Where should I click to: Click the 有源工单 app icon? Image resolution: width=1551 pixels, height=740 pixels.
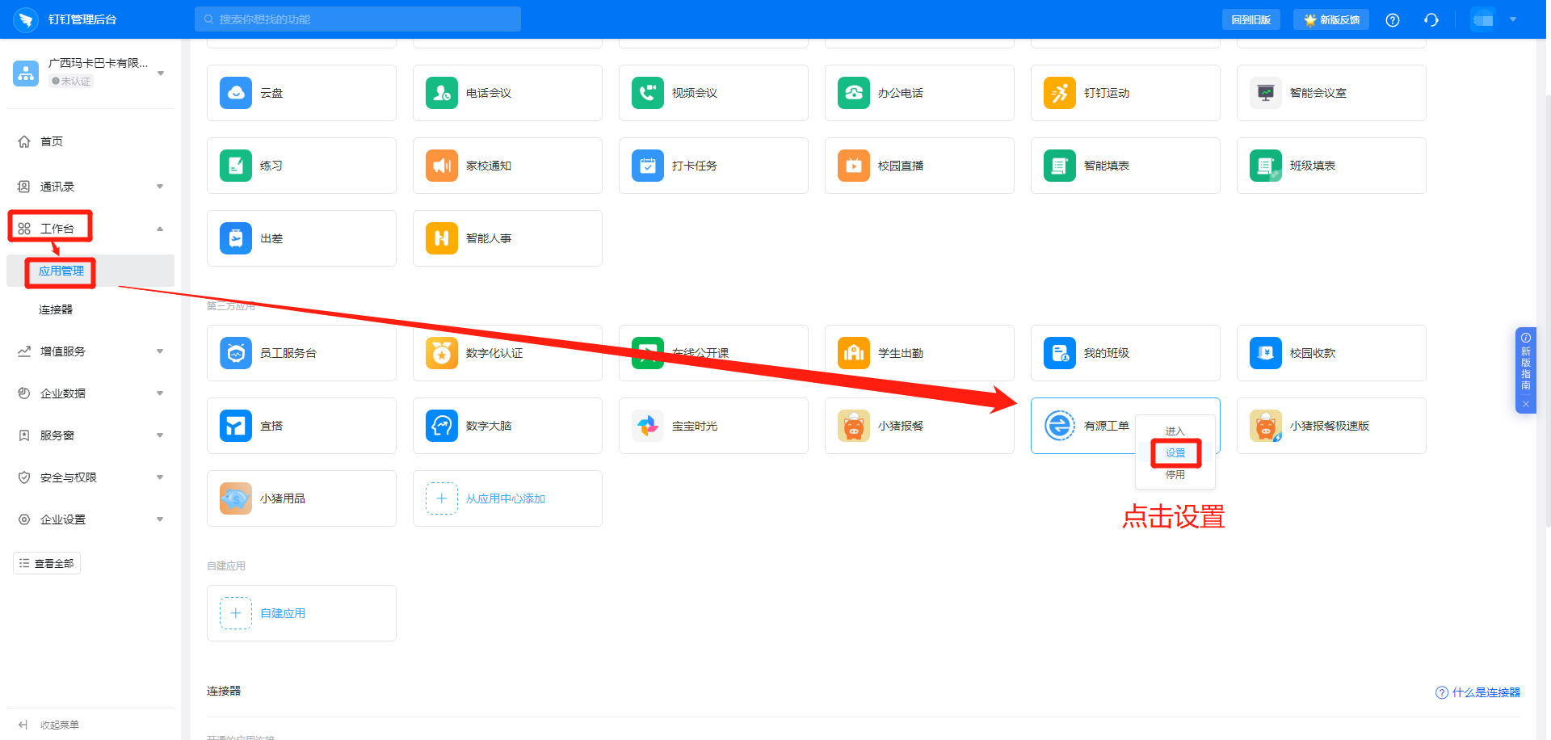tap(1060, 426)
